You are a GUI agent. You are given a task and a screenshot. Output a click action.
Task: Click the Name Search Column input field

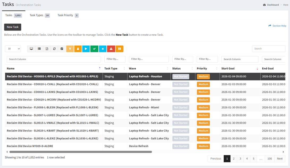pyautogui.click(x=54, y=59)
